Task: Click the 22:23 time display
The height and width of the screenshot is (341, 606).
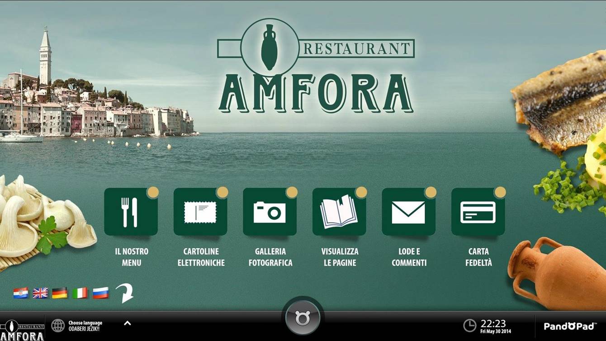Action: tap(493, 323)
